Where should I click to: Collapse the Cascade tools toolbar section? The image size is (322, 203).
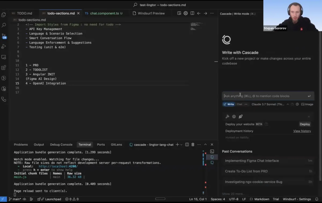click(309, 116)
